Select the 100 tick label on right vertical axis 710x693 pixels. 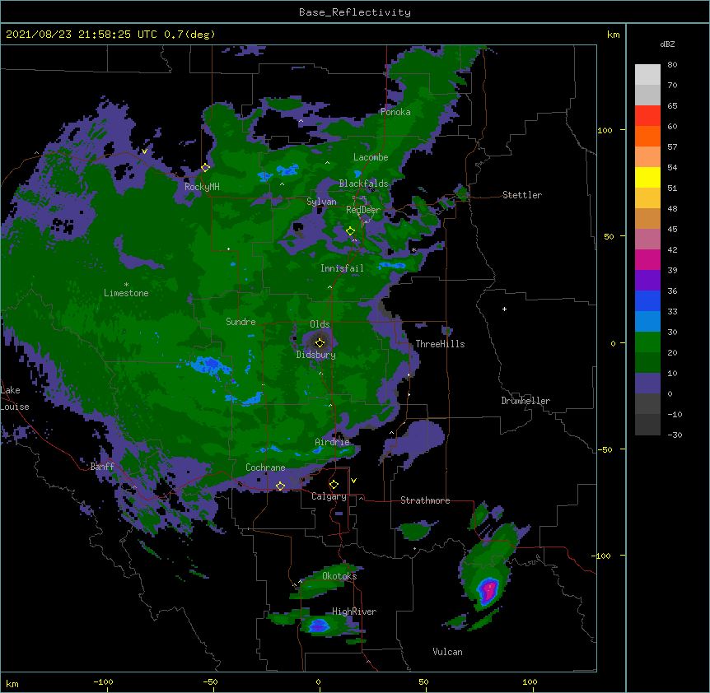click(x=605, y=130)
